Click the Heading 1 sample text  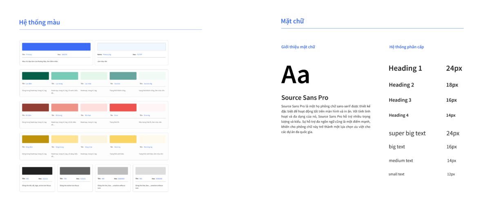(x=405, y=68)
